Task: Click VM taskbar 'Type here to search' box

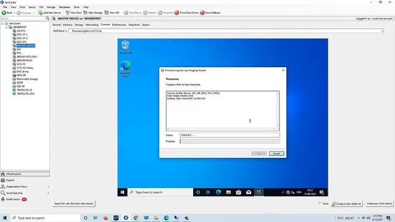Action: pos(160,192)
